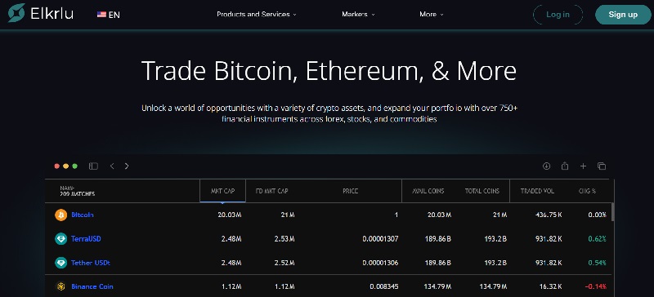Click the Tether USDt diamond icon
Image resolution: width=654 pixels, height=297 pixels.
(60, 263)
